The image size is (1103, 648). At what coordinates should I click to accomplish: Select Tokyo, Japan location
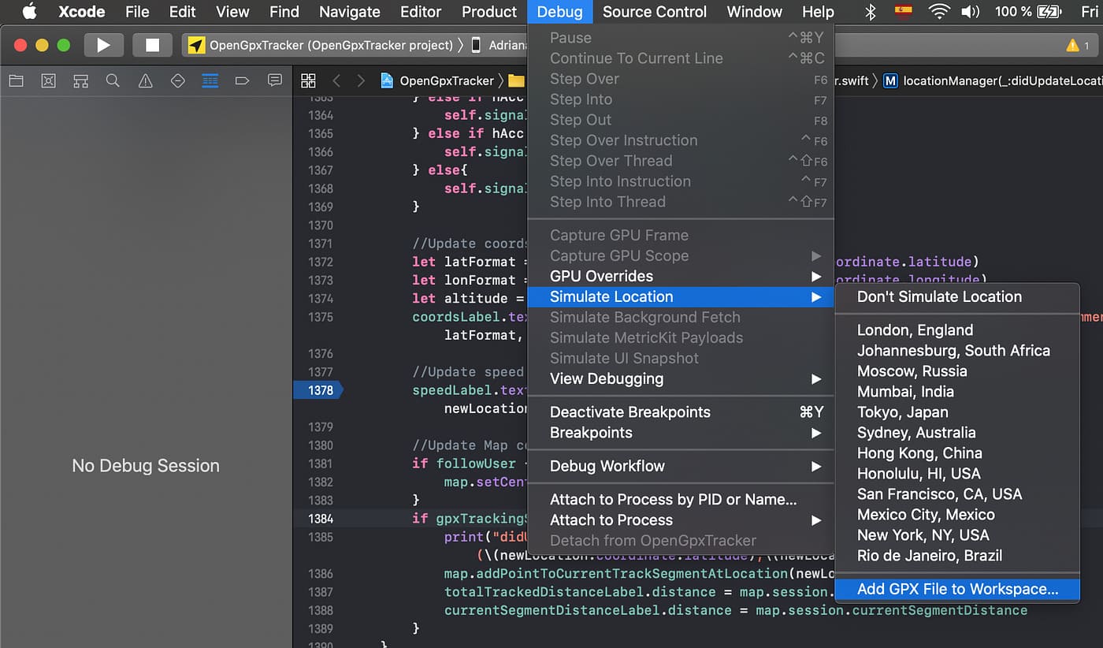pyautogui.click(x=957, y=412)
